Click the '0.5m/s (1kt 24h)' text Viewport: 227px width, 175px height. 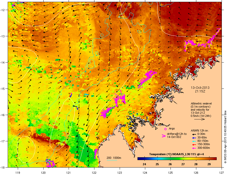[201, 116]
